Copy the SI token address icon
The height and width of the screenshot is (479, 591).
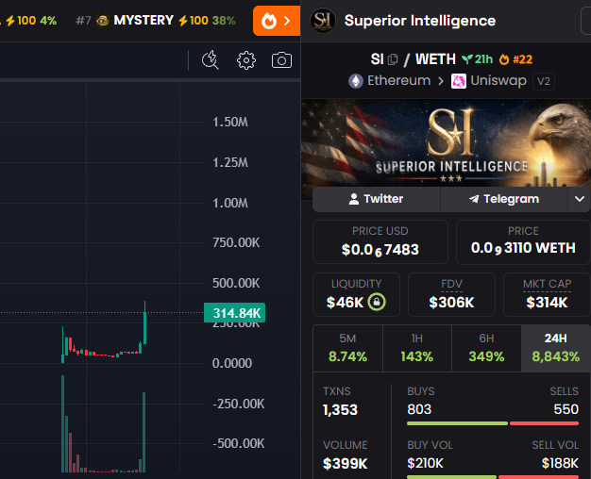[393, 59]
